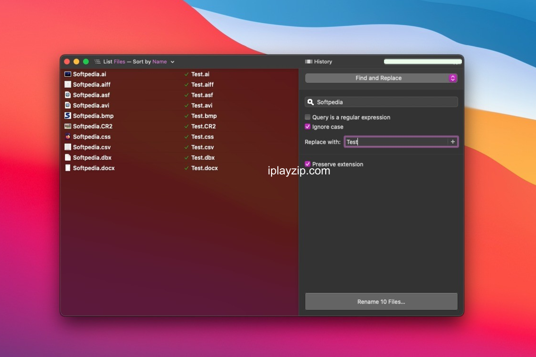Click the Softpedia.ai file icon
The image size is (536, 357).
[x=68, y=74]
